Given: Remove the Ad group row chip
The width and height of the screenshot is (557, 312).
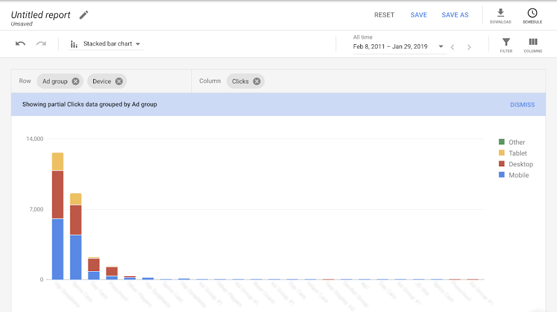Looking at the screenshot, I should 75,82.
